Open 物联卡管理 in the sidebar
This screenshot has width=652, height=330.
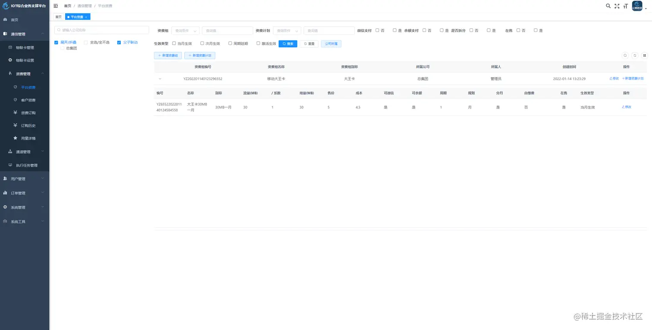tap(25, 48)
